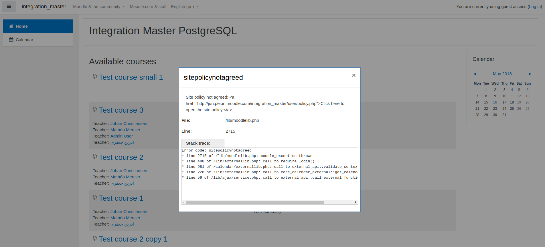The image size is (545, 247).
Task: Open the English (en) language dropdown
Action: (x=185, y=7)
